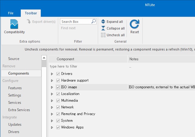This screenshot has width=195, height=137.
Task: Click the Uncheck all label
Action: point(115,35)
